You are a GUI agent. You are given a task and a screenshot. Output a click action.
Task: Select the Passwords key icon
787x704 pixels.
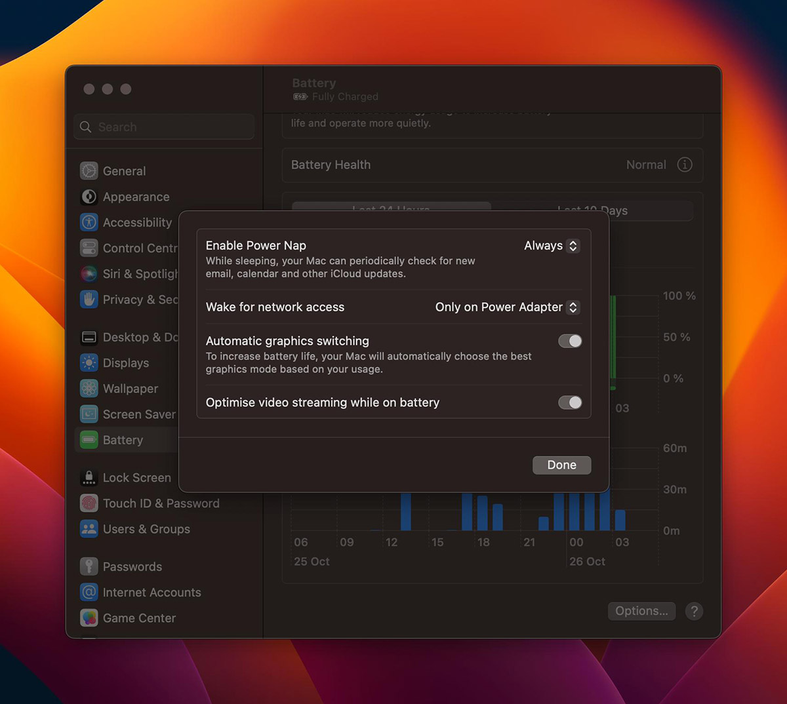click(89, 566)
